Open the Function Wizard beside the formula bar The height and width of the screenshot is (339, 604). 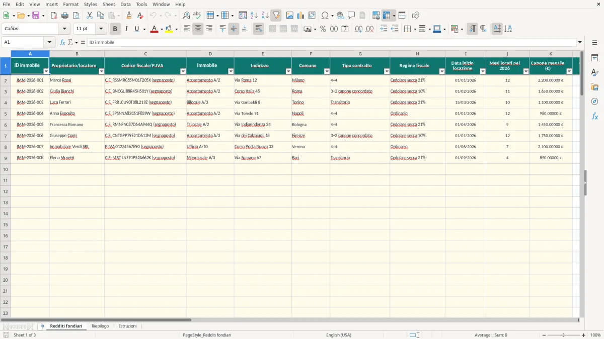point(63,42)
